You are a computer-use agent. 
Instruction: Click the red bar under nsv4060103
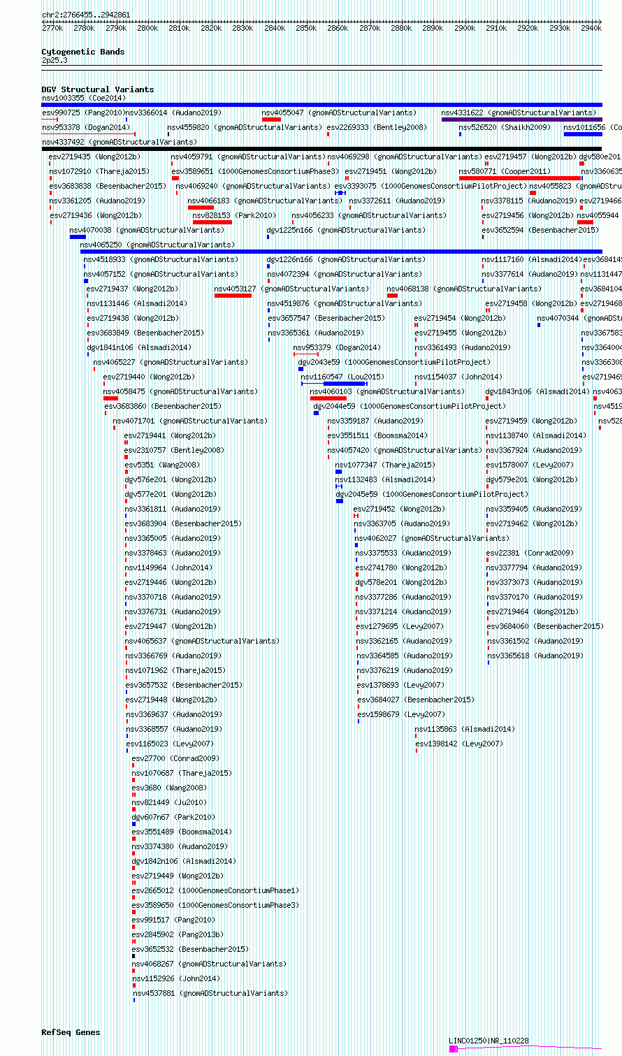coord(328,398)
